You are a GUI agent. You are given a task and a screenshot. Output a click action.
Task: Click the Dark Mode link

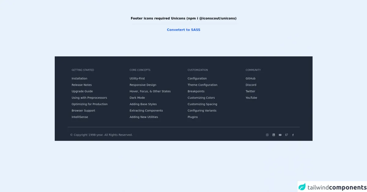tap(137, 98)
